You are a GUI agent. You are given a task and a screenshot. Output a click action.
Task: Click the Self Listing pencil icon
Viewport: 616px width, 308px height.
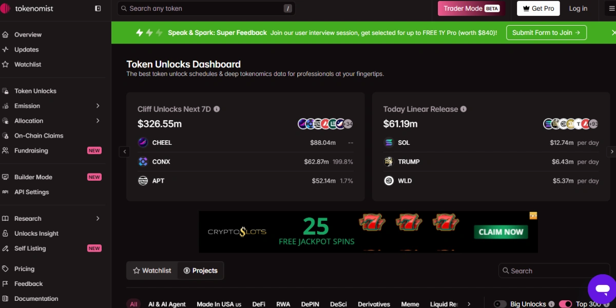tap(5, 248)
